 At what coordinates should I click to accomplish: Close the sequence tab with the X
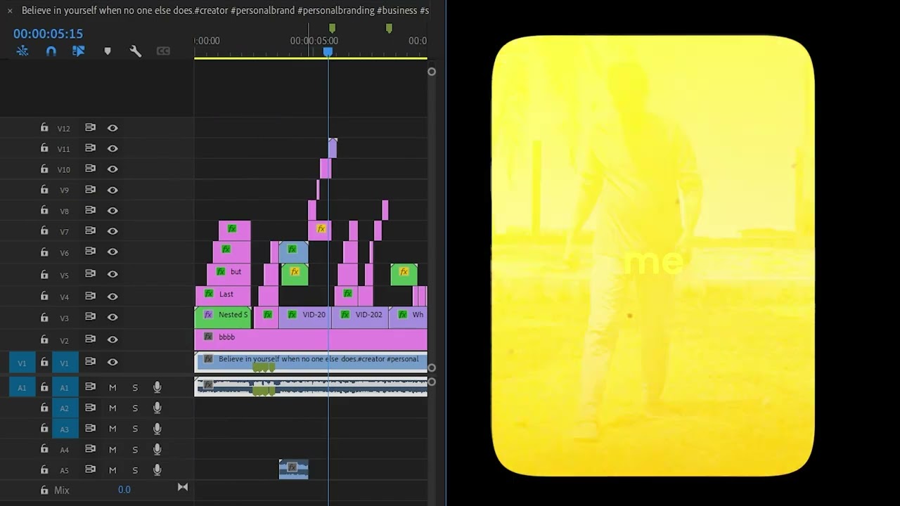coord(10,11)
